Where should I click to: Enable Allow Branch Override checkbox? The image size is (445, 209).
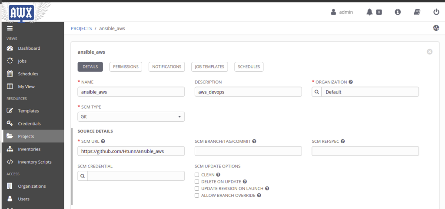[x=197, y=195]
